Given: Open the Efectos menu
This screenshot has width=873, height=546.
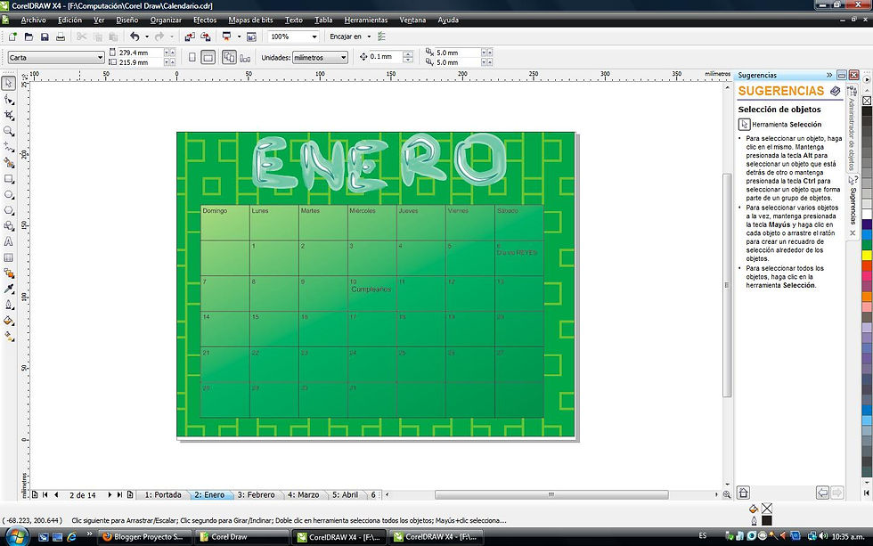Looking at the screenshot, I should [205, 20].
